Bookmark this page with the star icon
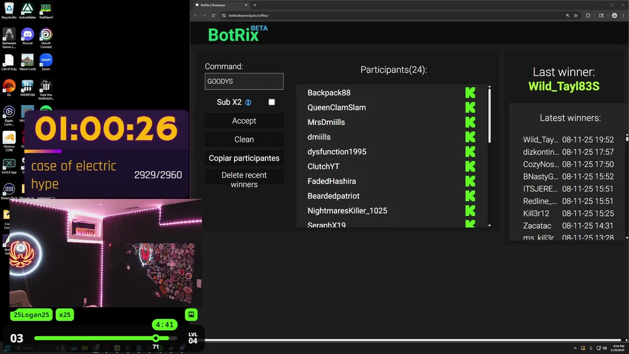Image resolution: width=629 pixels, height=354 pixels. pos(576,15)
